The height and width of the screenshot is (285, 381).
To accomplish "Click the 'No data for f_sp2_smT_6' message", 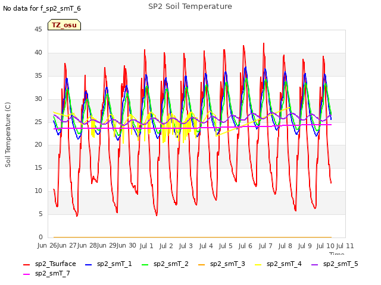I will pos(42,9).
